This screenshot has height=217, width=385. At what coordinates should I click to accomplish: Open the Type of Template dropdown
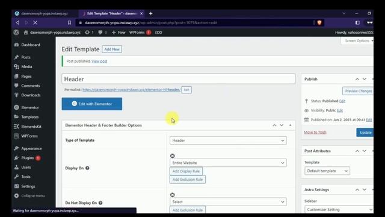(228, 140)
